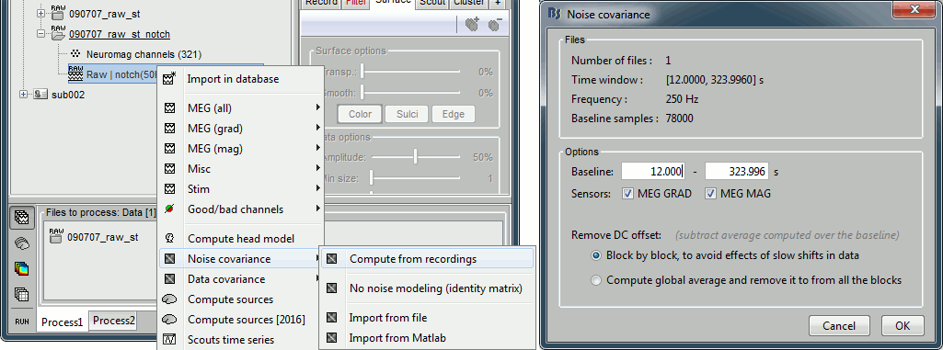Open the Cluster tab
The image size is (943, 350).
pyautogui.click(x=468, y=3)
